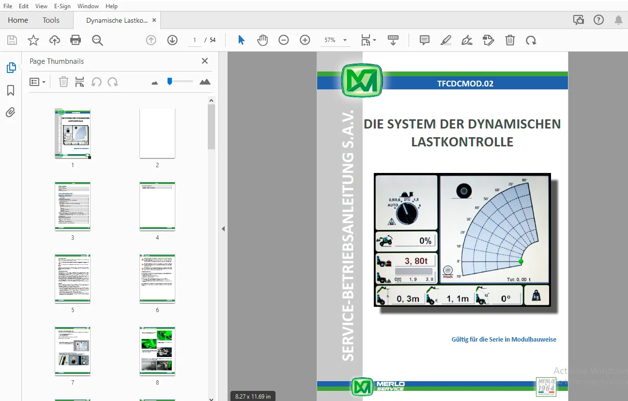
Task: Select the page 8 thumbnail
Action: tap(157, 351)
